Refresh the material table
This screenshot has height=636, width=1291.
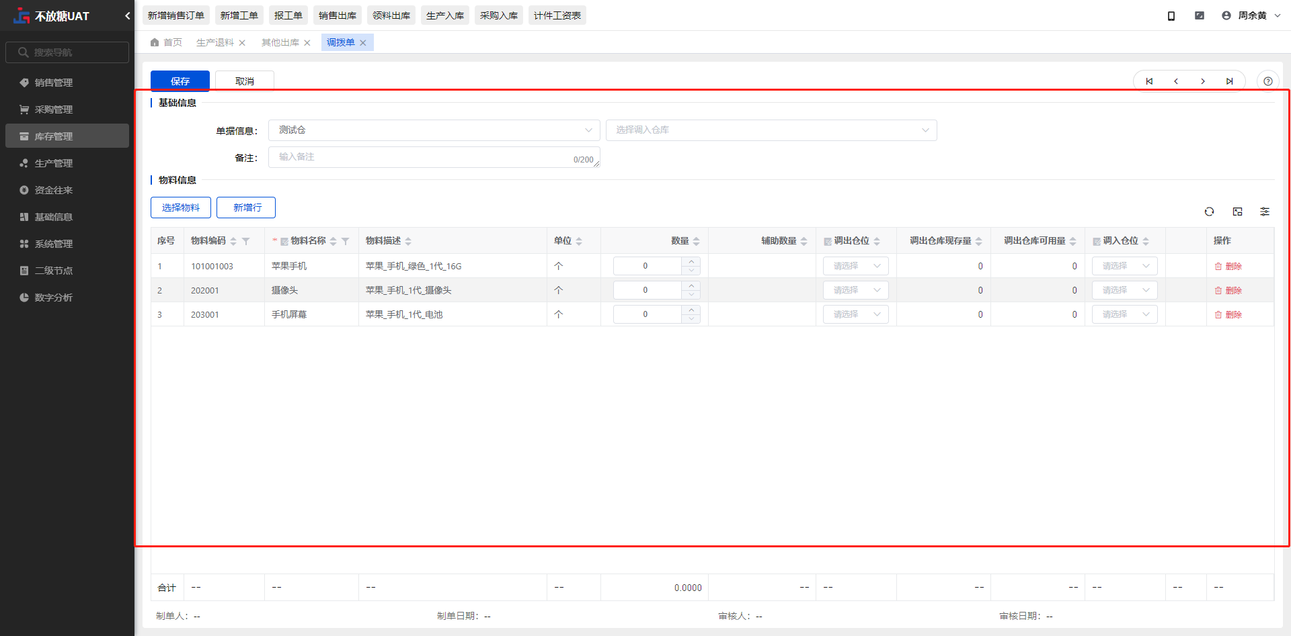pyautogui.click(x=1209, y=212)
